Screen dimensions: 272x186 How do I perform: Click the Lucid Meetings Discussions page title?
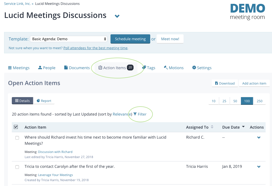55,15
